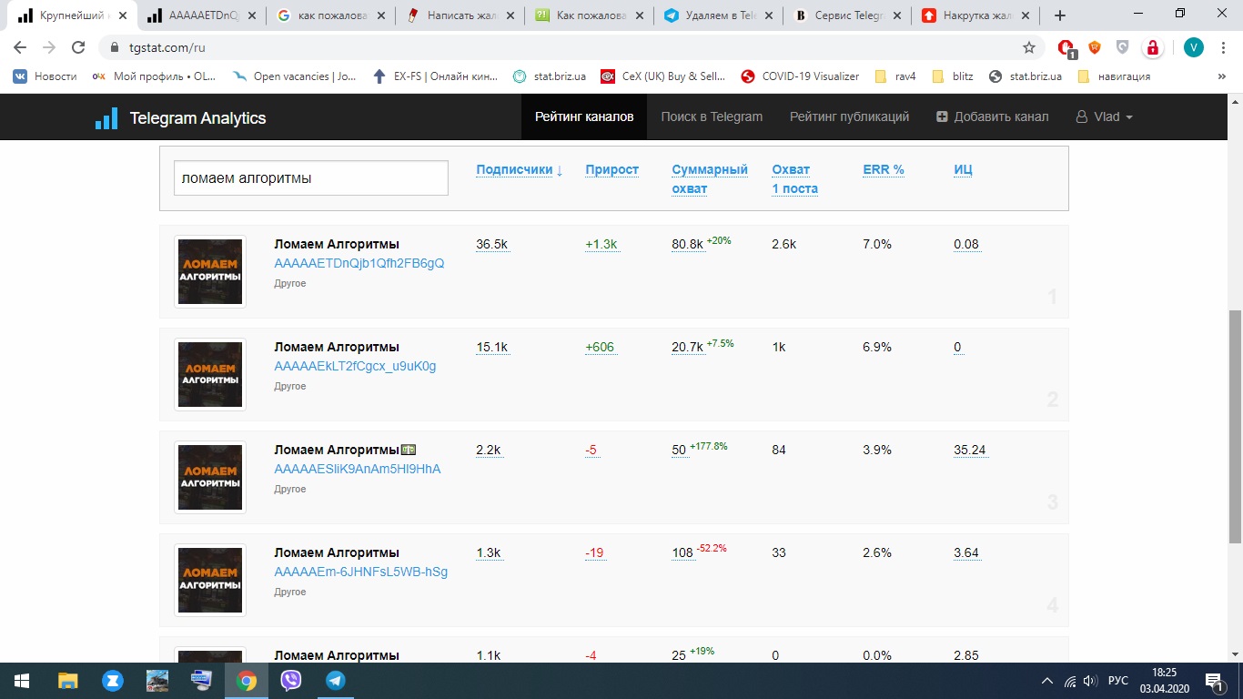
Task: Click the ИЦ value 35.24
Action: [969, 450]
